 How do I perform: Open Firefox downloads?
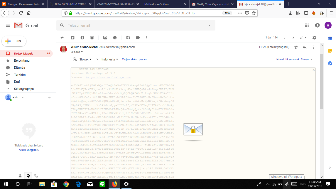pos(290,13)
